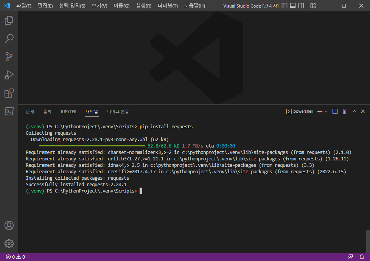The height and width of the screenshot is (261, 370).
Task: Minimize the Visual Studio Code window
Action: coord(327,6)
